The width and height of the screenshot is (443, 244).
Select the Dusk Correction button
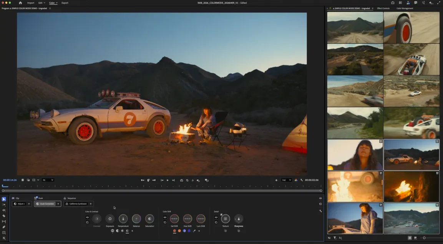(47, 204)
